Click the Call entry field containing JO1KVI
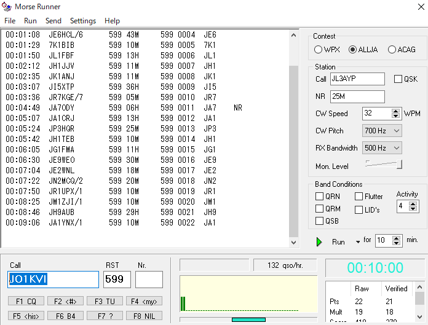This screenshot has width=428, height=325. coord(53,279)
